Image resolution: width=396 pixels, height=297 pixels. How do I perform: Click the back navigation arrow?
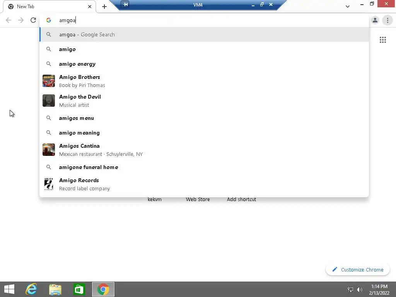pos(9,20)
